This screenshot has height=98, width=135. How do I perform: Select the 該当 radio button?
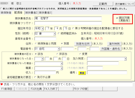click(x=36, y=54)
